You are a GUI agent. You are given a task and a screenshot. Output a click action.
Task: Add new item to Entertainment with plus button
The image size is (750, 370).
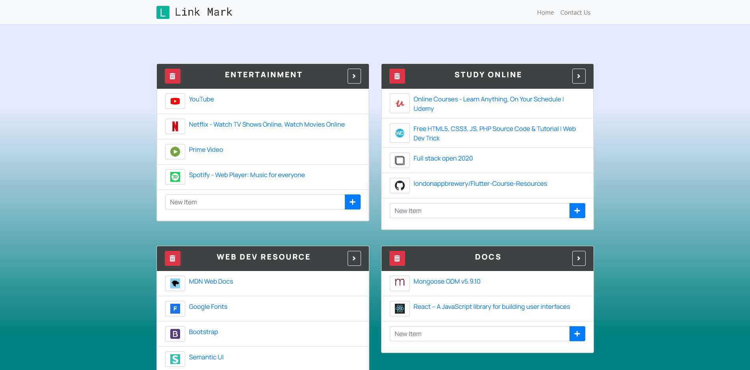coord(353,202)
